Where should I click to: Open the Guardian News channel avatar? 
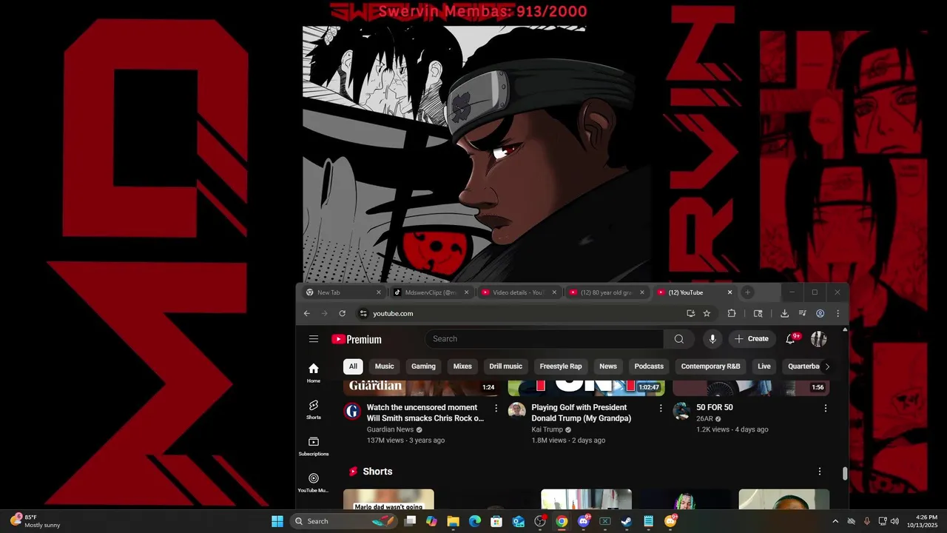pos(352,411)
